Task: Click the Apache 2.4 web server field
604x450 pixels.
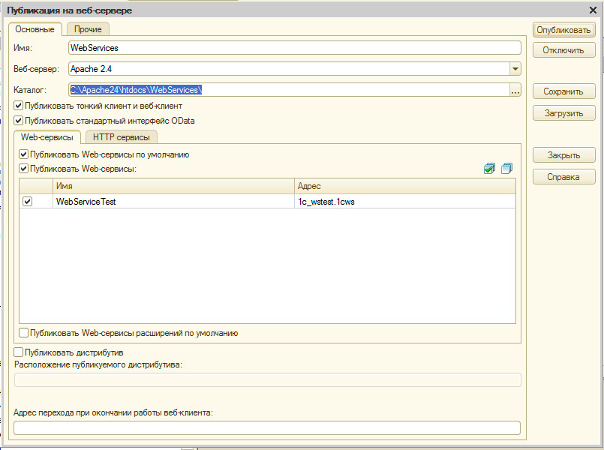Action: coord(290,69)
